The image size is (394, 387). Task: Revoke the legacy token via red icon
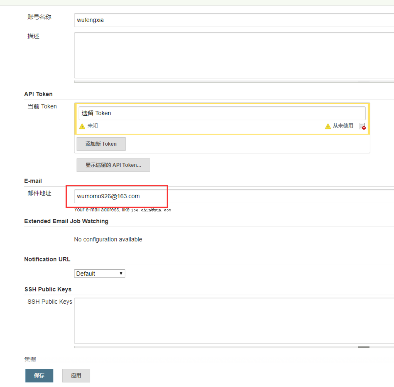pyautogui.click(x=362, y=126)
